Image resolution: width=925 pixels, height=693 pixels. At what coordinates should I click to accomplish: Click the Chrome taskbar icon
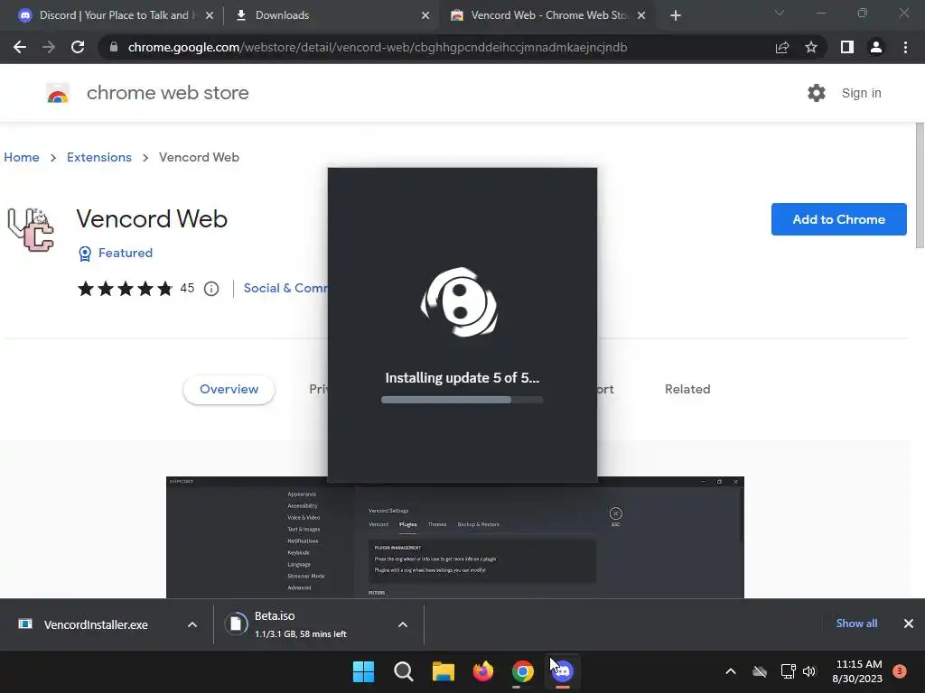(523, 671)
